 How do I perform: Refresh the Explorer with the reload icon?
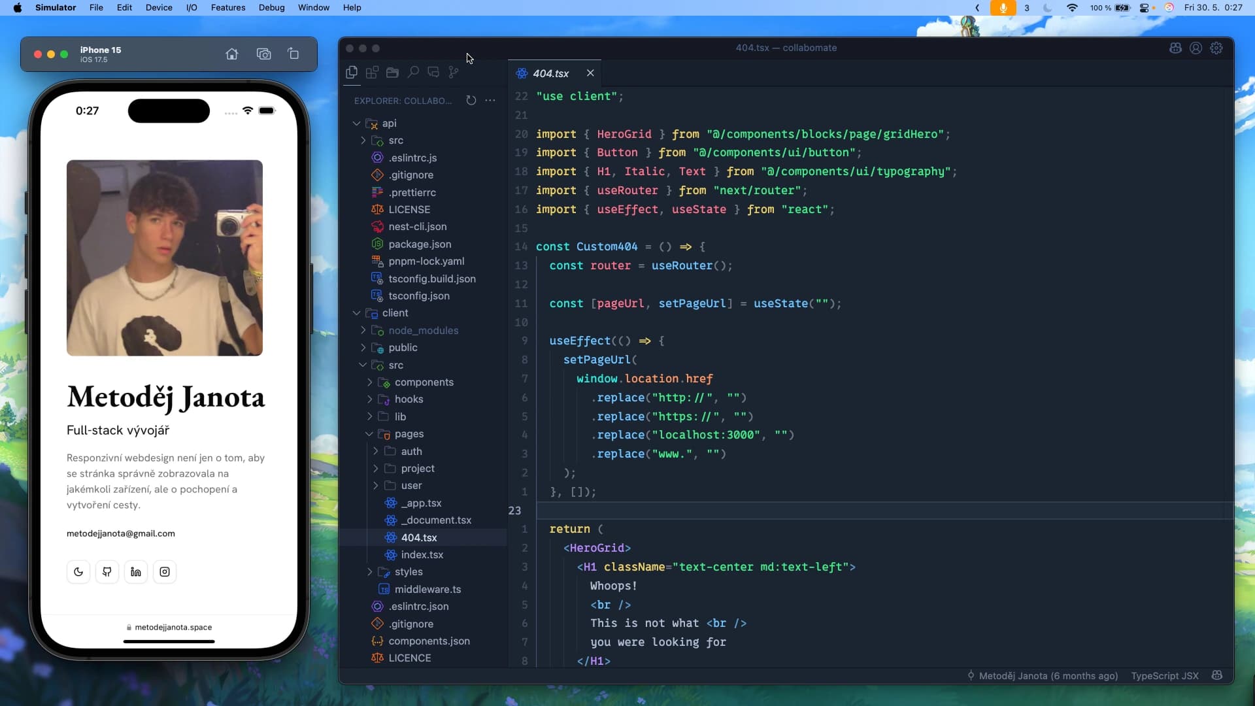coord(471,101)
